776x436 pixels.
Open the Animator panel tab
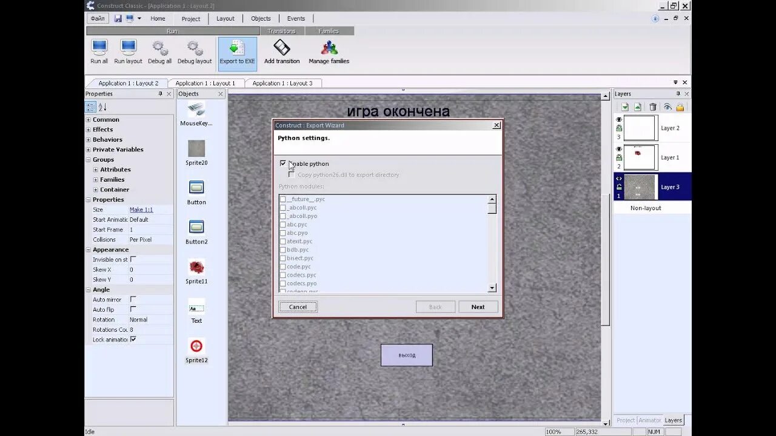(x=650, y=420)
